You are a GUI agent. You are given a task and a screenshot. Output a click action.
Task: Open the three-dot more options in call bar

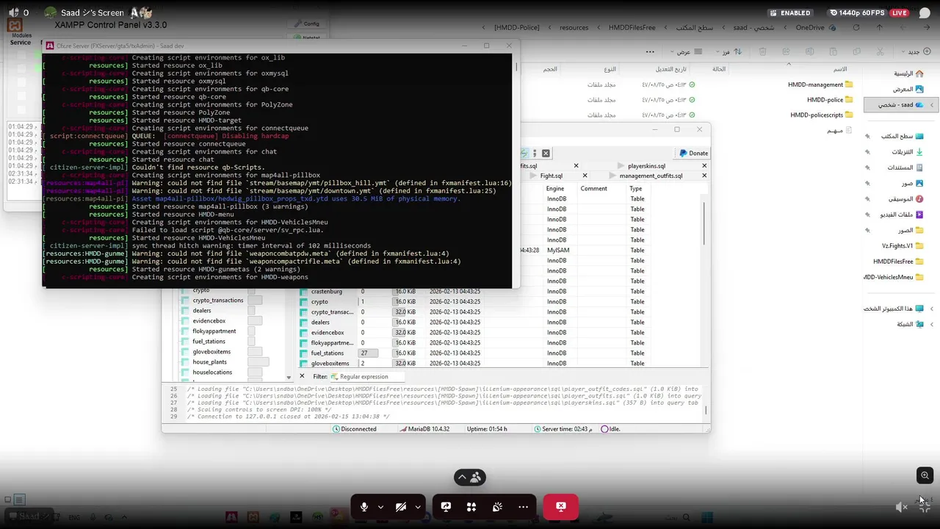(523, 507)
